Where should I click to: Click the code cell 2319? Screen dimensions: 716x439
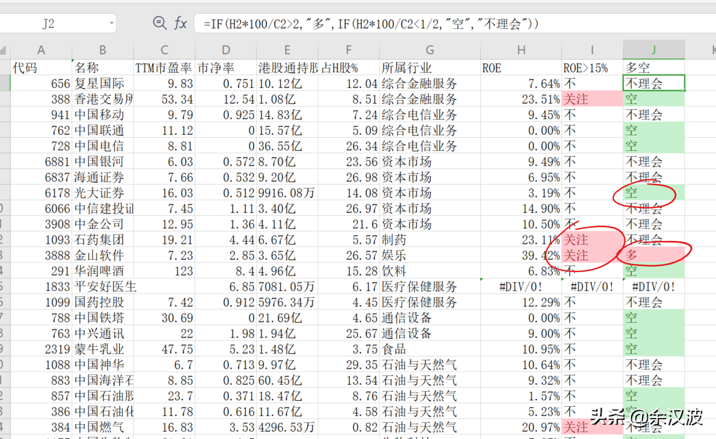tap(41, 349)
